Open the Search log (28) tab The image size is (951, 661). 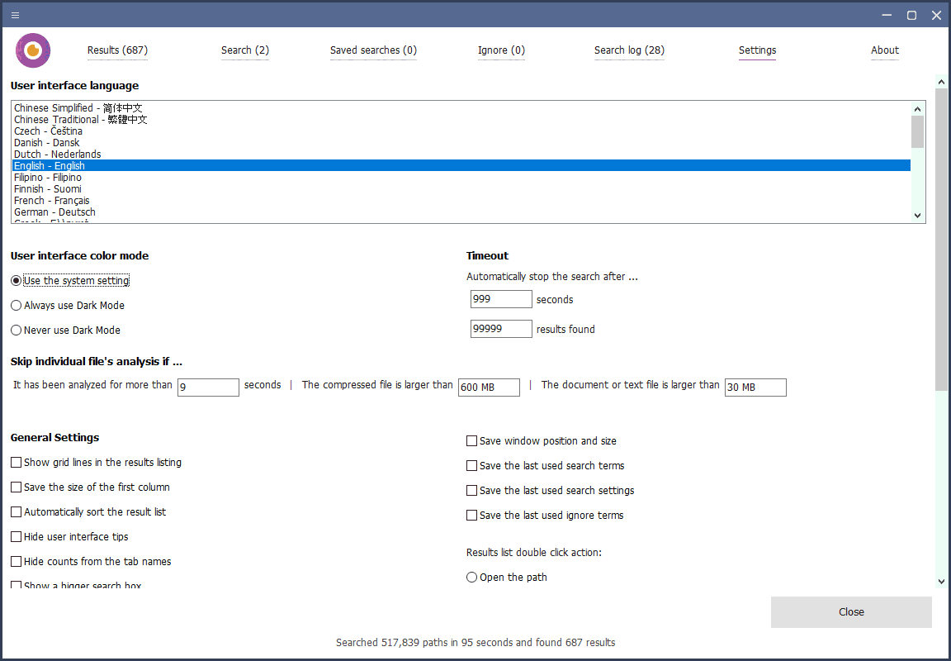click(x=629, y=50)
